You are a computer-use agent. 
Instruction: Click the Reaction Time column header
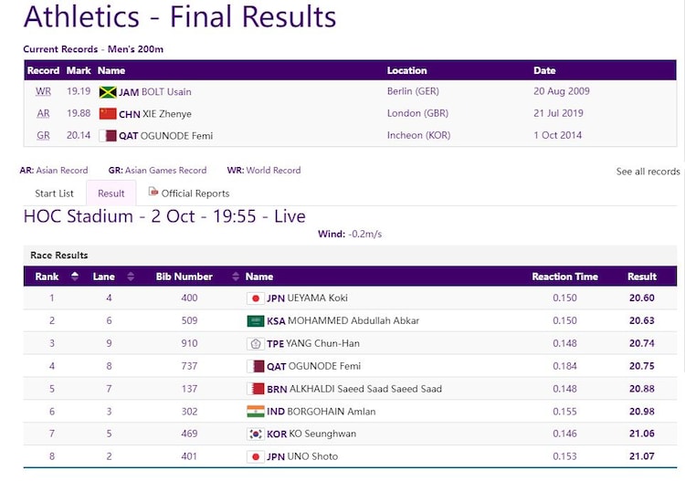click(564, 277)
